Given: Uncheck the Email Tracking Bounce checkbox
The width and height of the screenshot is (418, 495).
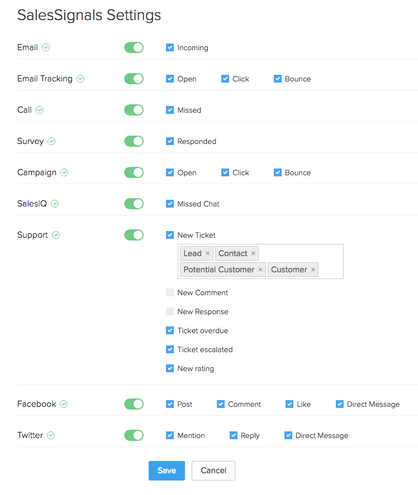Looking at the screenshot, I should [x=278, y=79].
